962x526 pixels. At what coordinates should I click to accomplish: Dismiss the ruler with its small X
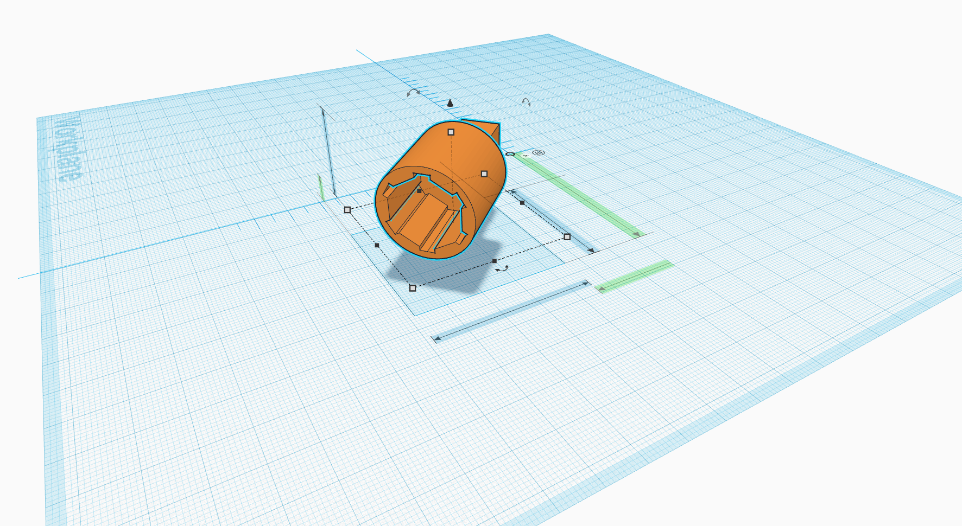pos(526,156)
